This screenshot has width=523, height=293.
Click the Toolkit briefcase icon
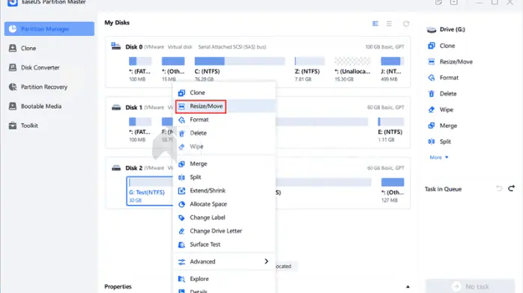click(x=13, y=126)
